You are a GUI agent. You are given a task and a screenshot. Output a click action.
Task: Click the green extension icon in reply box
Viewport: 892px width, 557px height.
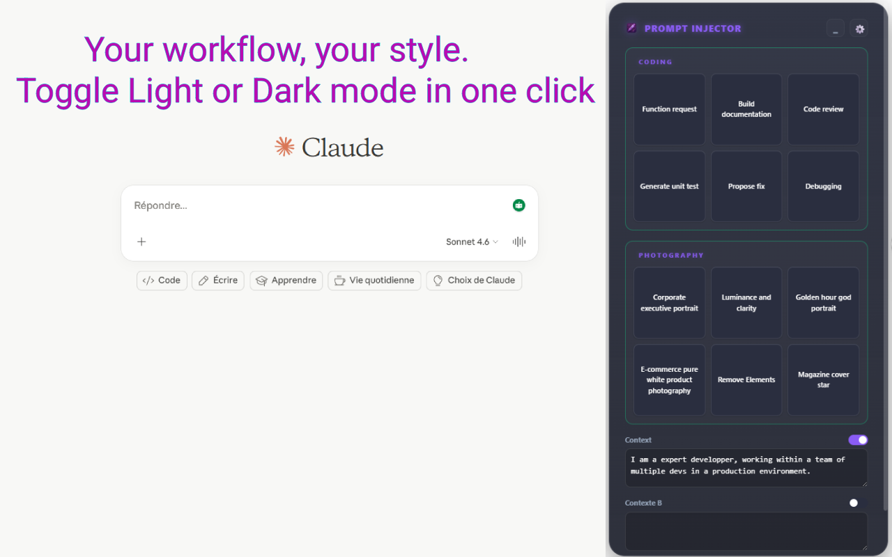point(518,205)
